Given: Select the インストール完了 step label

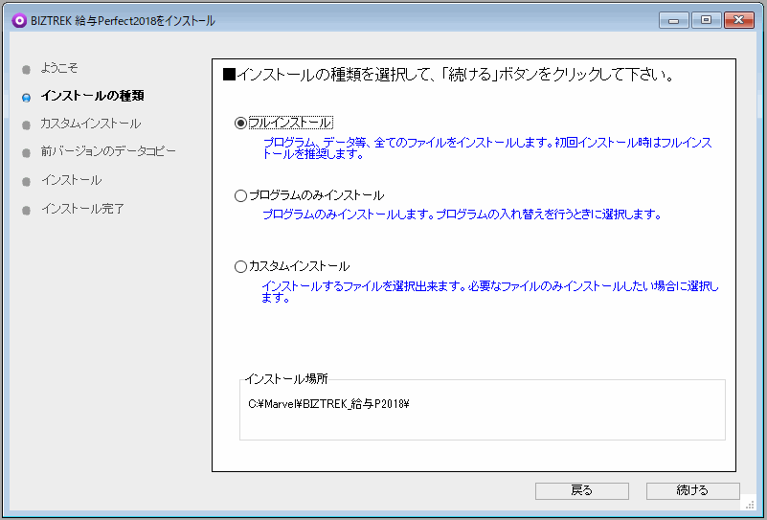Looking at the screenshot, I should pos(82,209).
